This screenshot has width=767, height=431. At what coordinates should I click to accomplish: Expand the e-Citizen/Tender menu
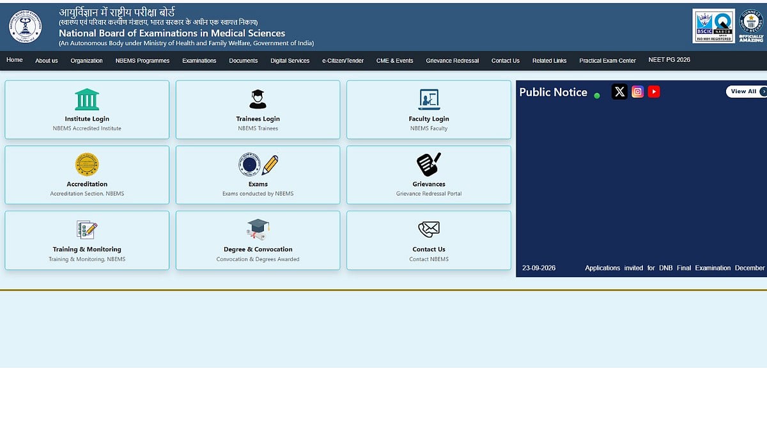(343, 61)
